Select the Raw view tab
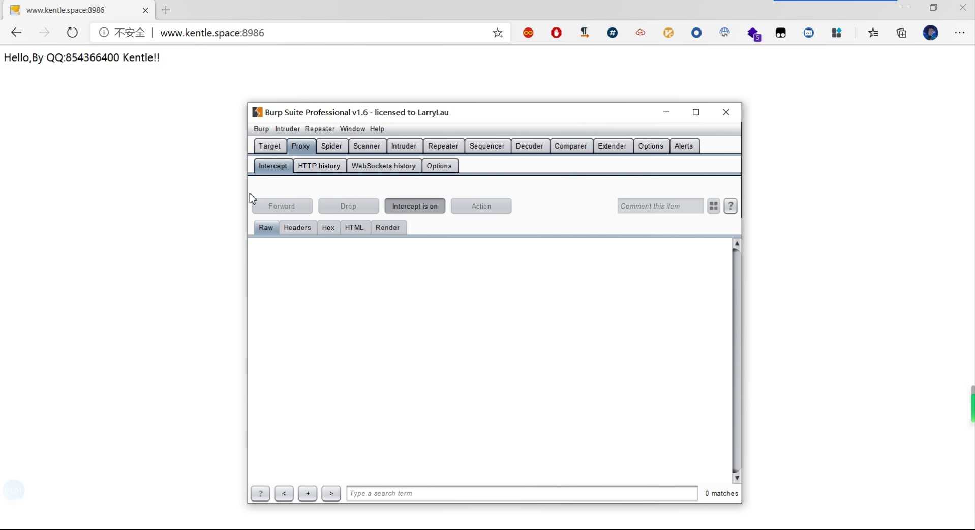This screenshot has width=975, height=530. [x=266, y=228]
